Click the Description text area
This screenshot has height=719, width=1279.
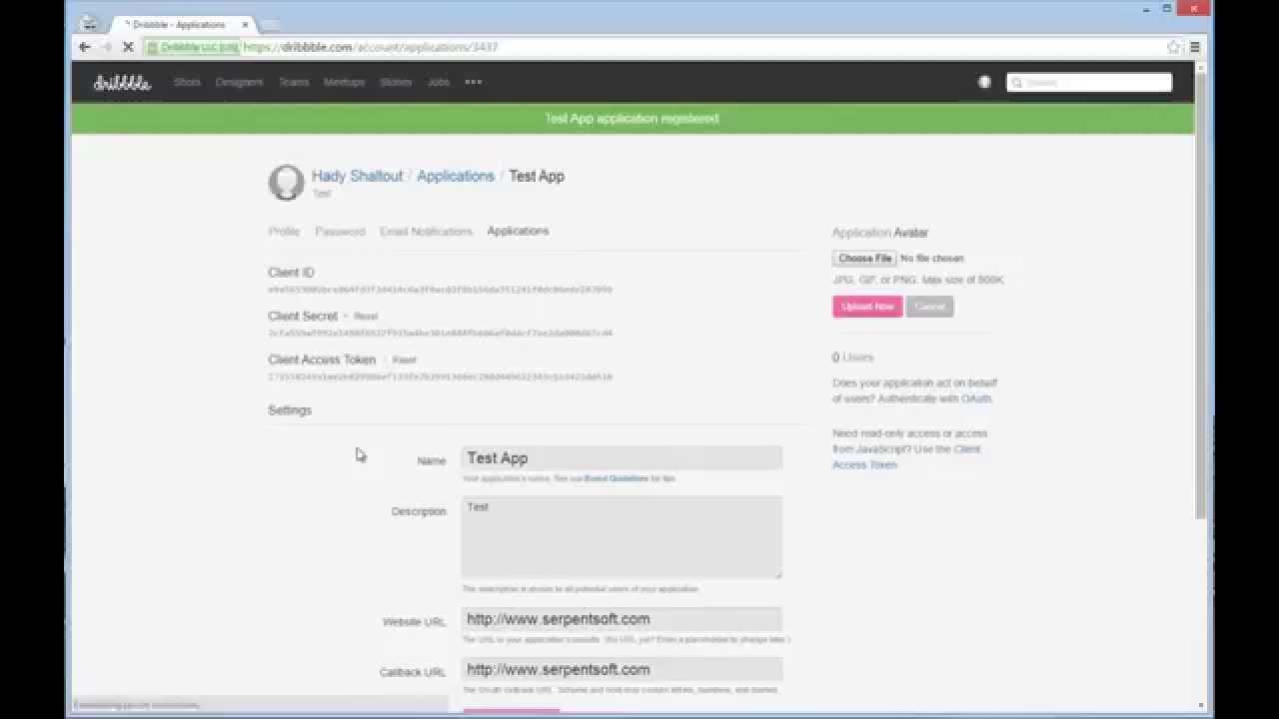(x=622, y=537)
